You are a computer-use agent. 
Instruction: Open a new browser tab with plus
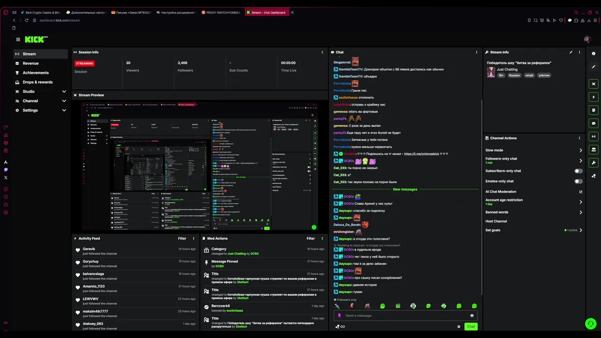point(292,13)
